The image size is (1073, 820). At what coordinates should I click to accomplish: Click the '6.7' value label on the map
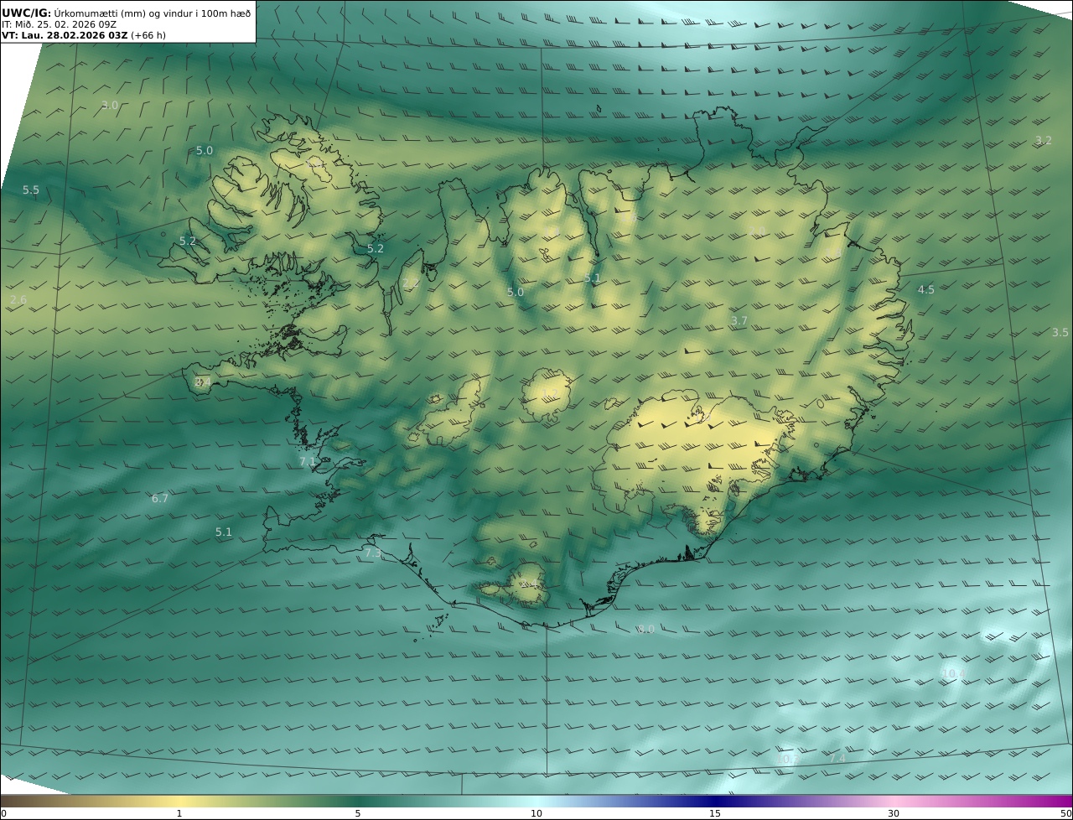[160, 498]
